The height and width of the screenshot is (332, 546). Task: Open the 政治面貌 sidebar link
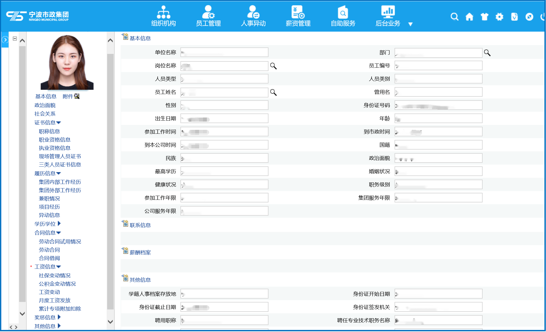45,105
